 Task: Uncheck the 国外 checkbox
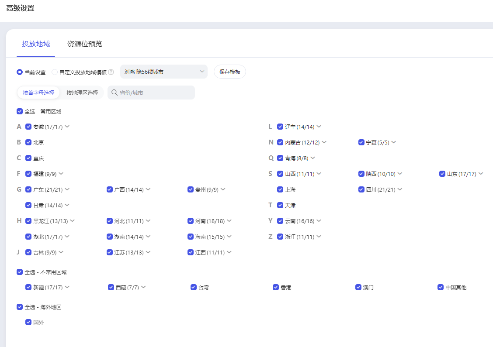pos(28,322)
